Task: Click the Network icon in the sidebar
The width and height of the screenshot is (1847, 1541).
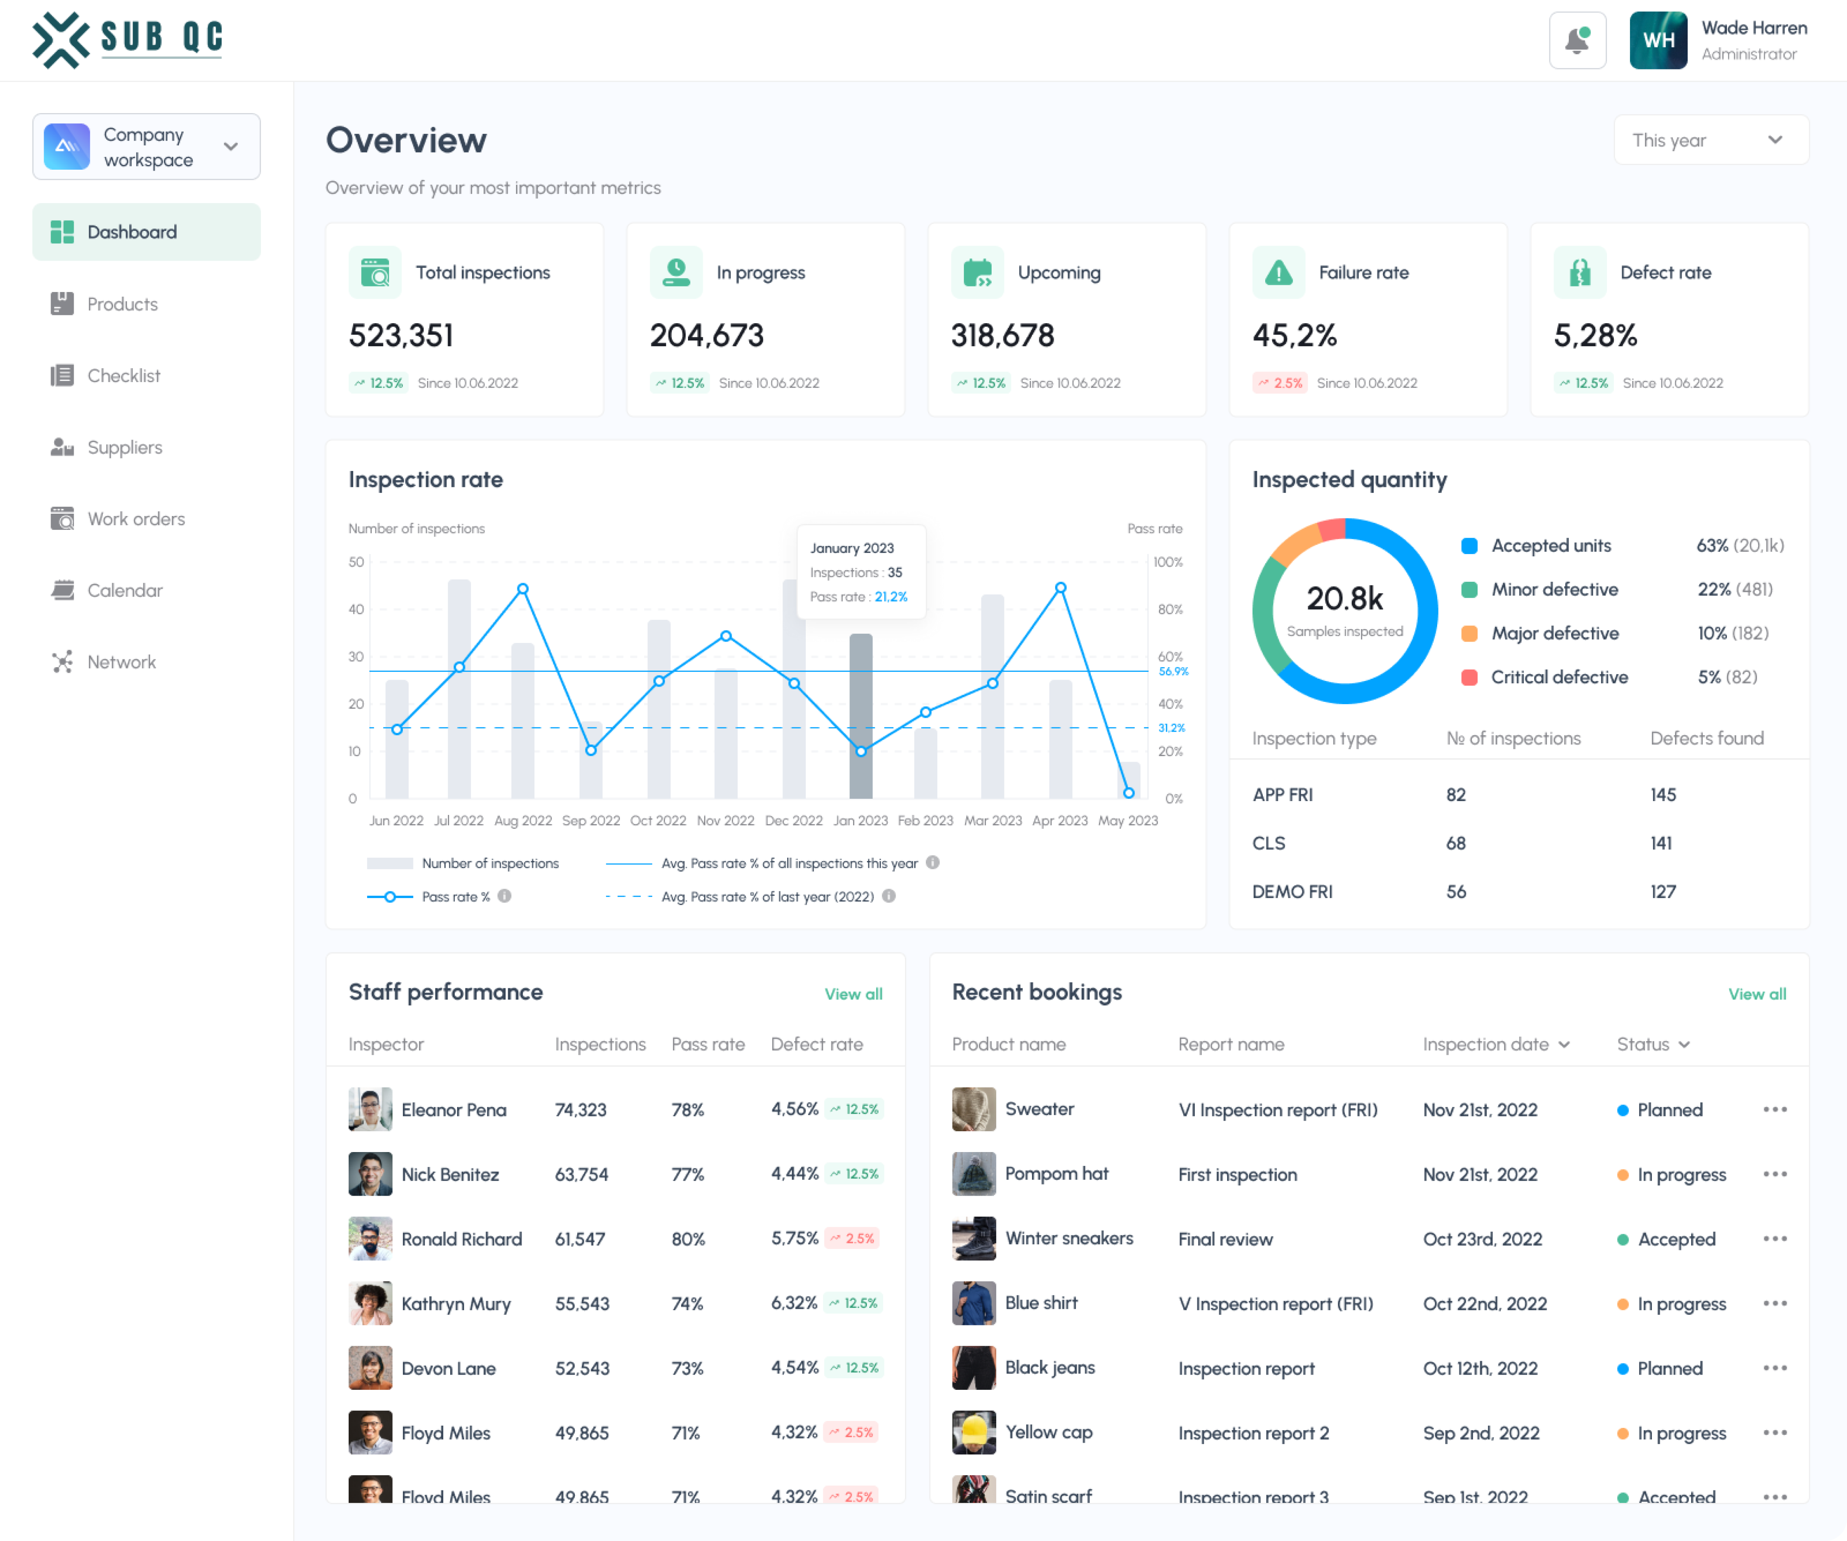Action: click(62, 662)
